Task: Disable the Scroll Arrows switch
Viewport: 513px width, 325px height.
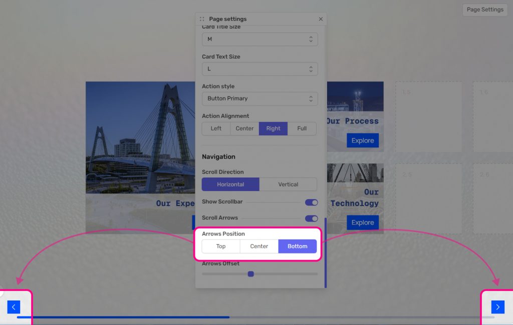Action: tap(311, 218)
